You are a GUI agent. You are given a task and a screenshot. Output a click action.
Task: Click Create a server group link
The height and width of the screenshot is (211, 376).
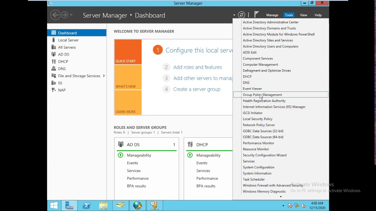point(197,89)
